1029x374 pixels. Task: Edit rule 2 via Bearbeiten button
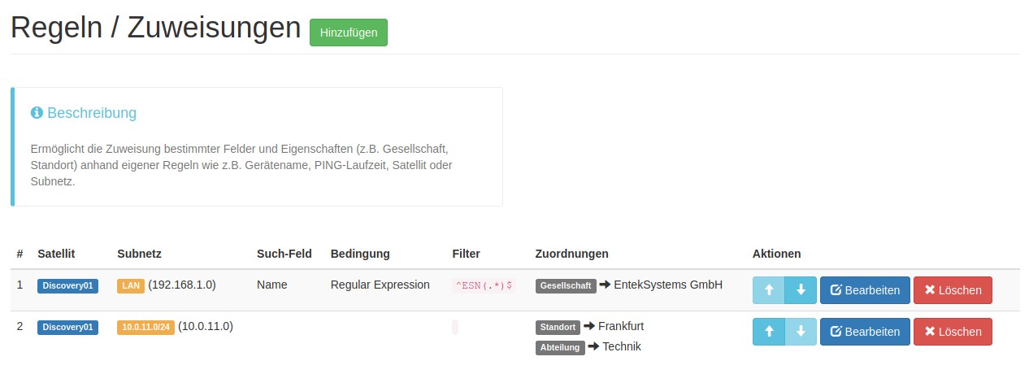coord(865,332)
